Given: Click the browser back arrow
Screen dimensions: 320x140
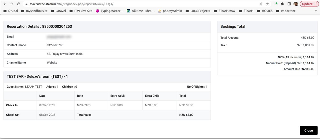Looking at the screenshot, I should 5,4.
